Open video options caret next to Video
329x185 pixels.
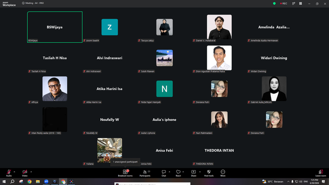[x=31, y=172]
